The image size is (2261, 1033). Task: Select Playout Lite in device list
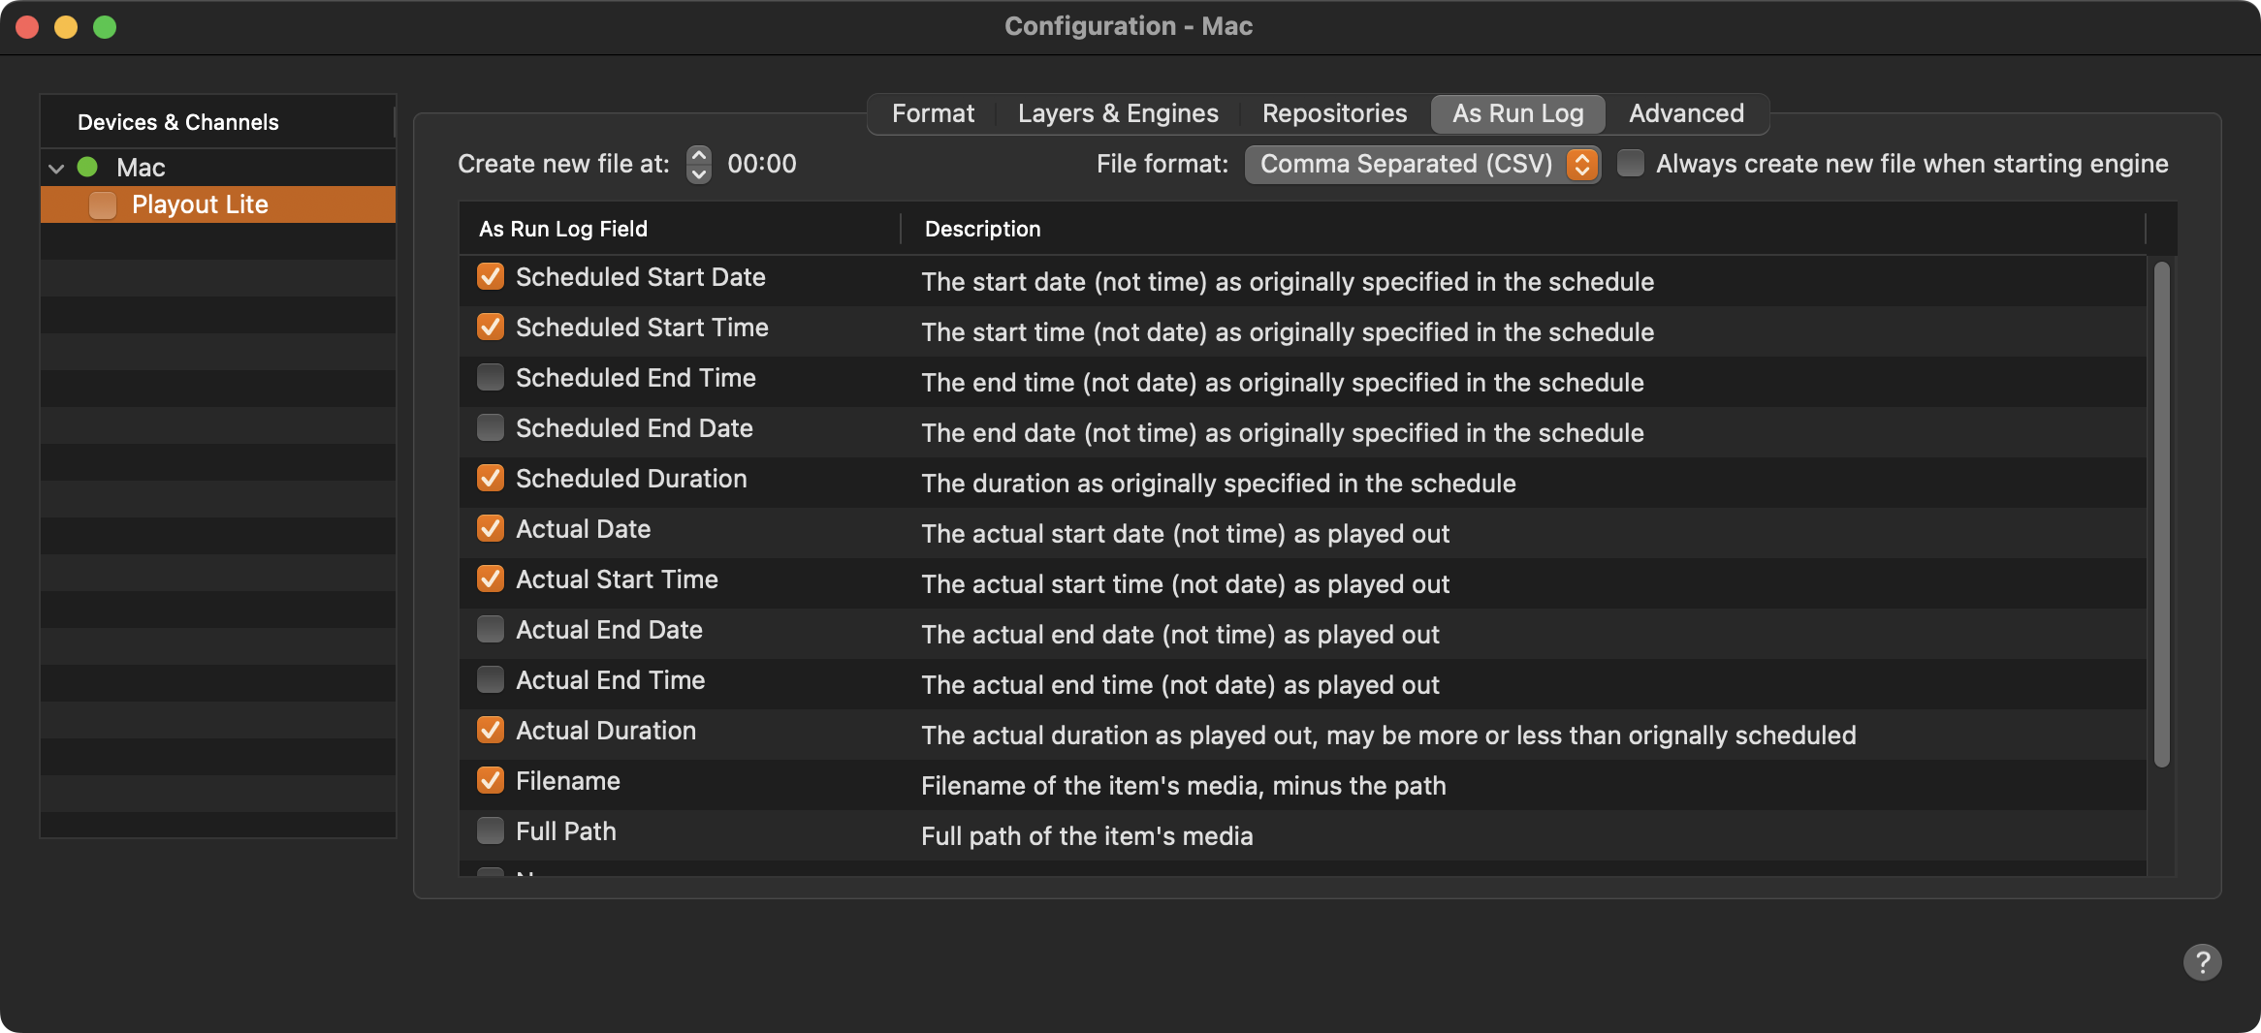[218, 204]
